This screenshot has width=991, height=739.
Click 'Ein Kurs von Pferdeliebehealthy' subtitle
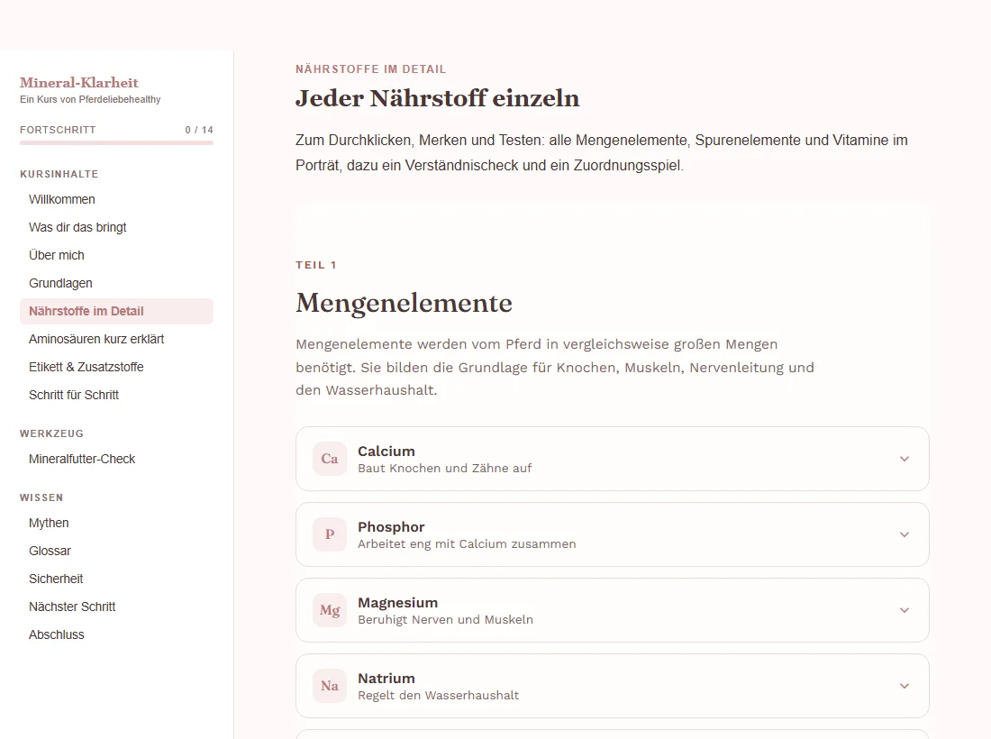tap(90, 99)
